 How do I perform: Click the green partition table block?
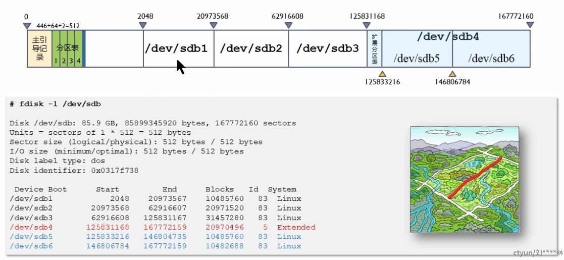tap(67, 48)
